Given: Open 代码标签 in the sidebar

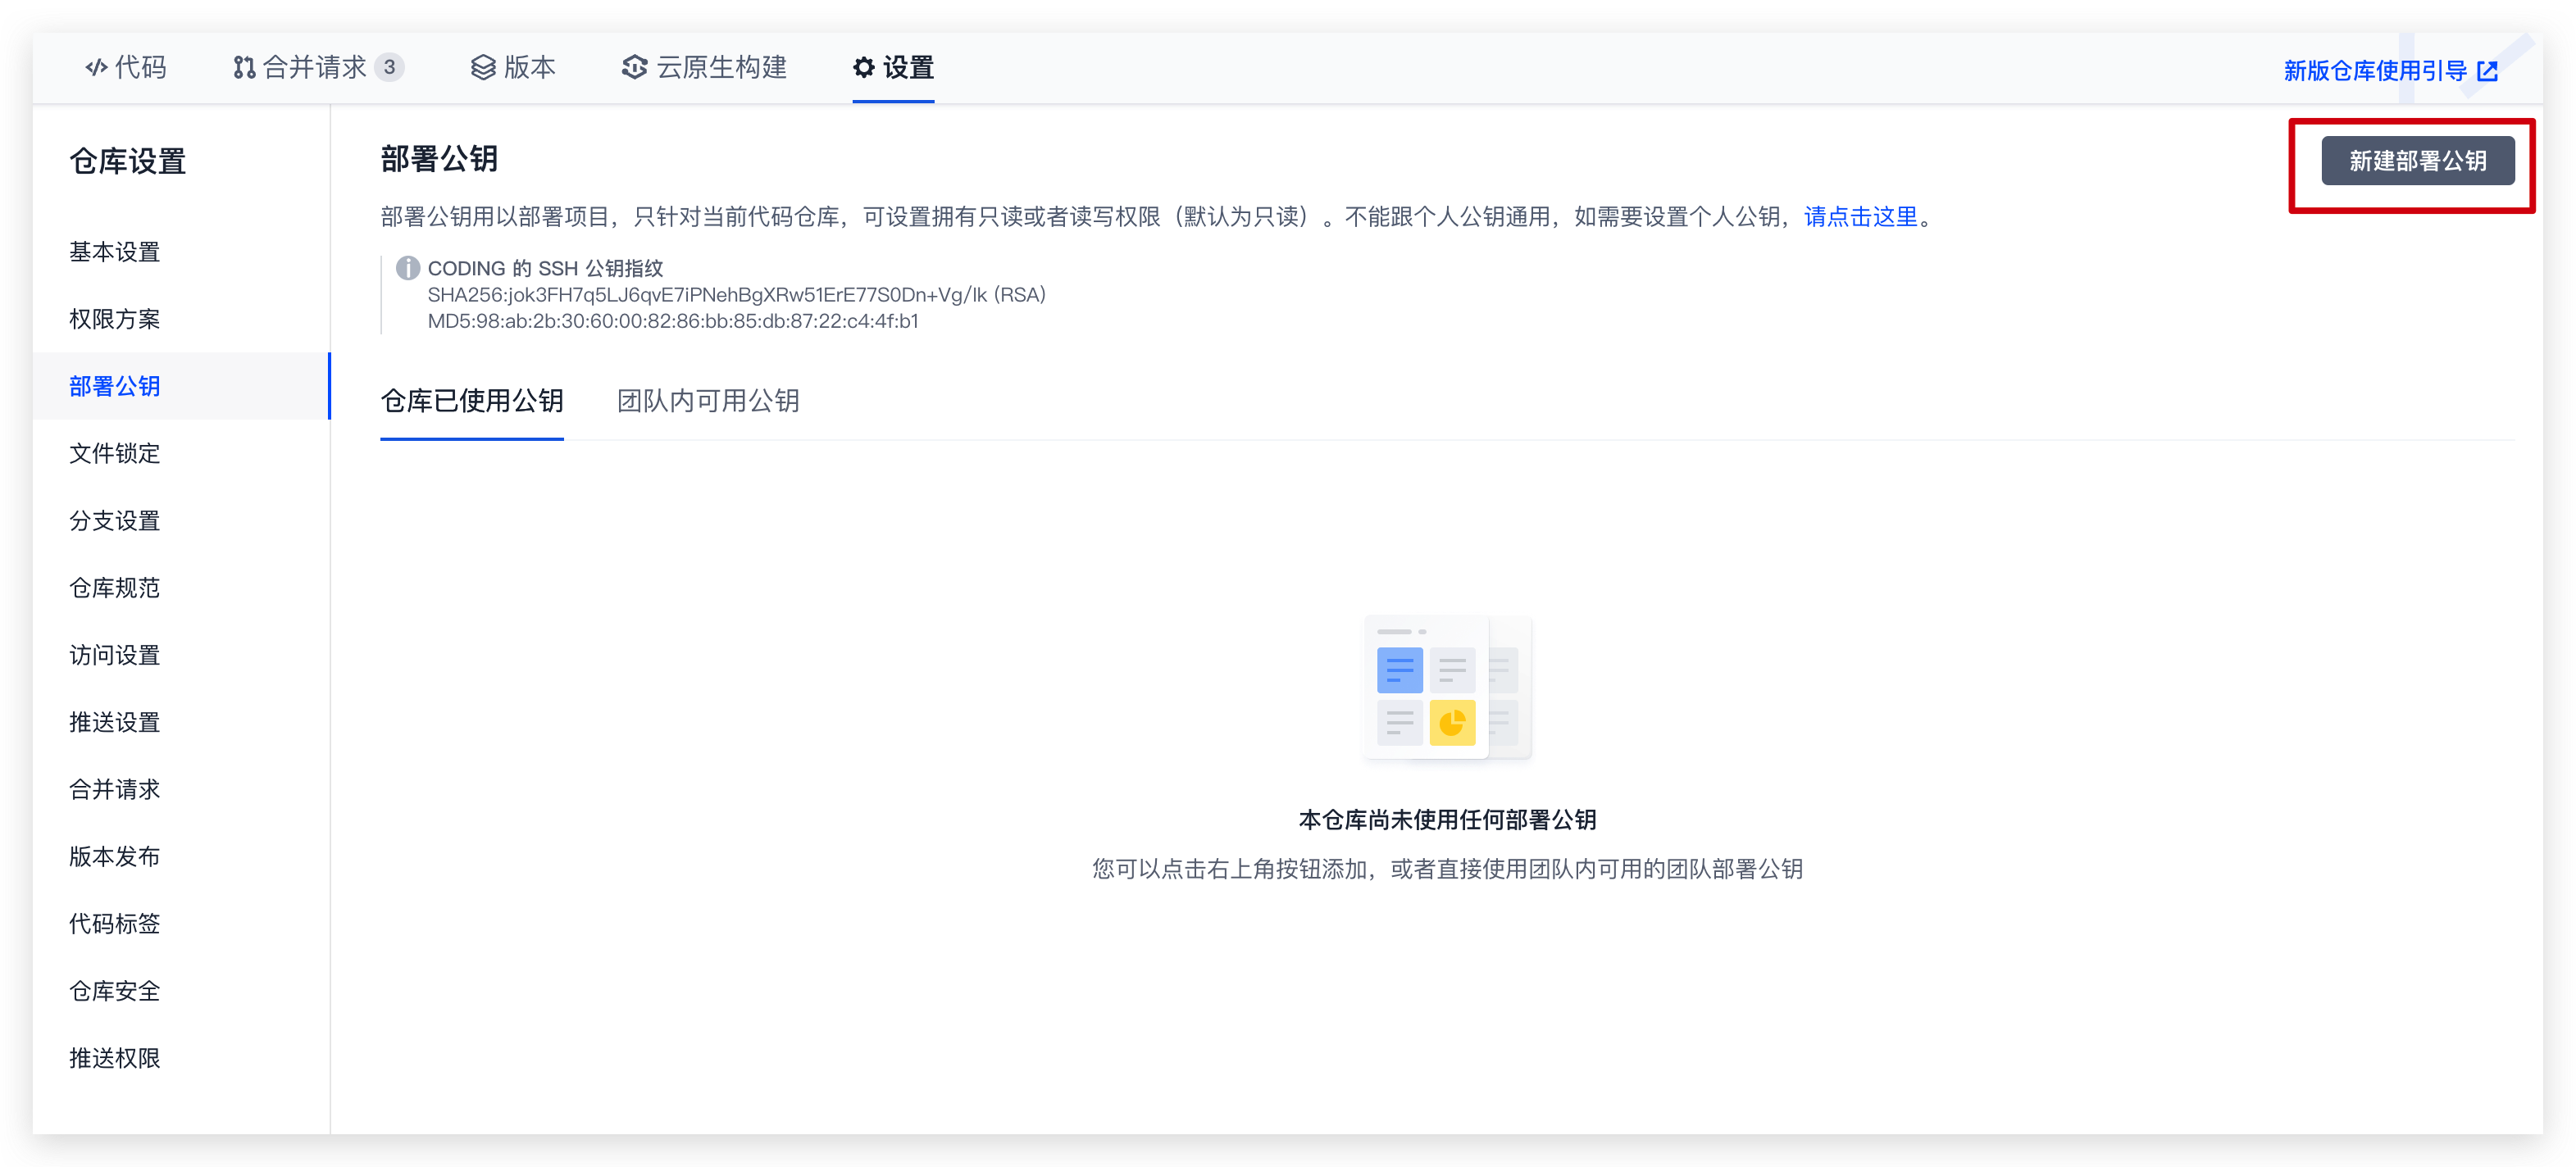Looking at the screenshot, I should 115,923.
